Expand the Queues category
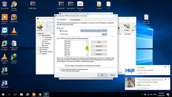Viewport: 172px width, 97px height. 38,54
